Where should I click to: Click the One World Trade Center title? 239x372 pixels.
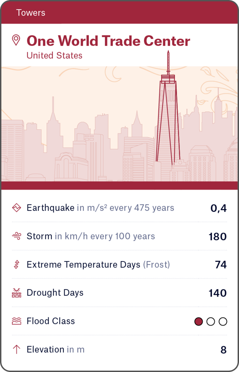[x=108, y=41]
